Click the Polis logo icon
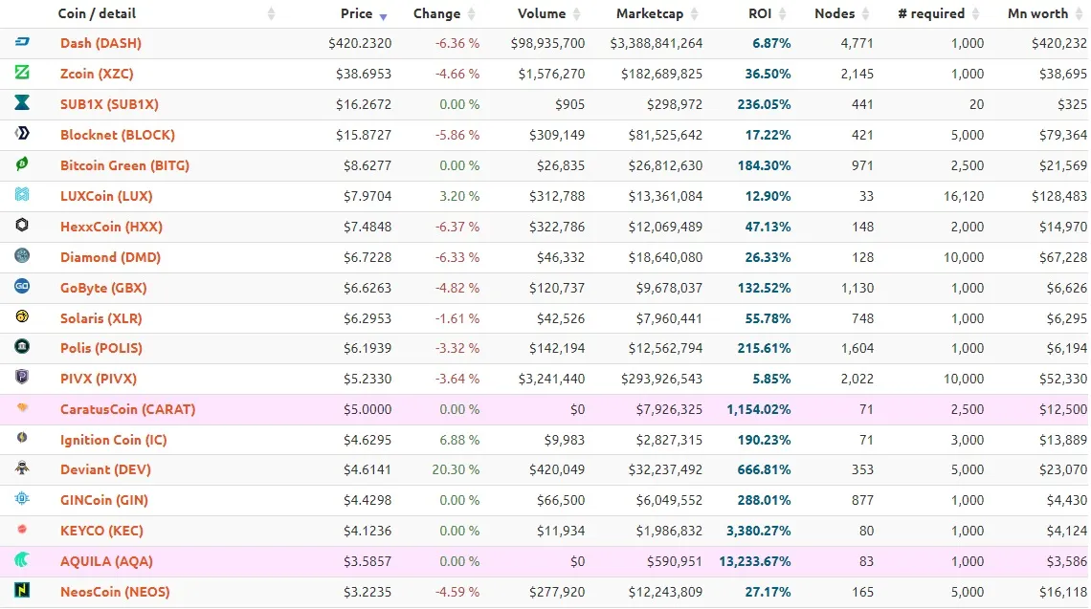1091x609 pixels. click(x=22, y=346)
